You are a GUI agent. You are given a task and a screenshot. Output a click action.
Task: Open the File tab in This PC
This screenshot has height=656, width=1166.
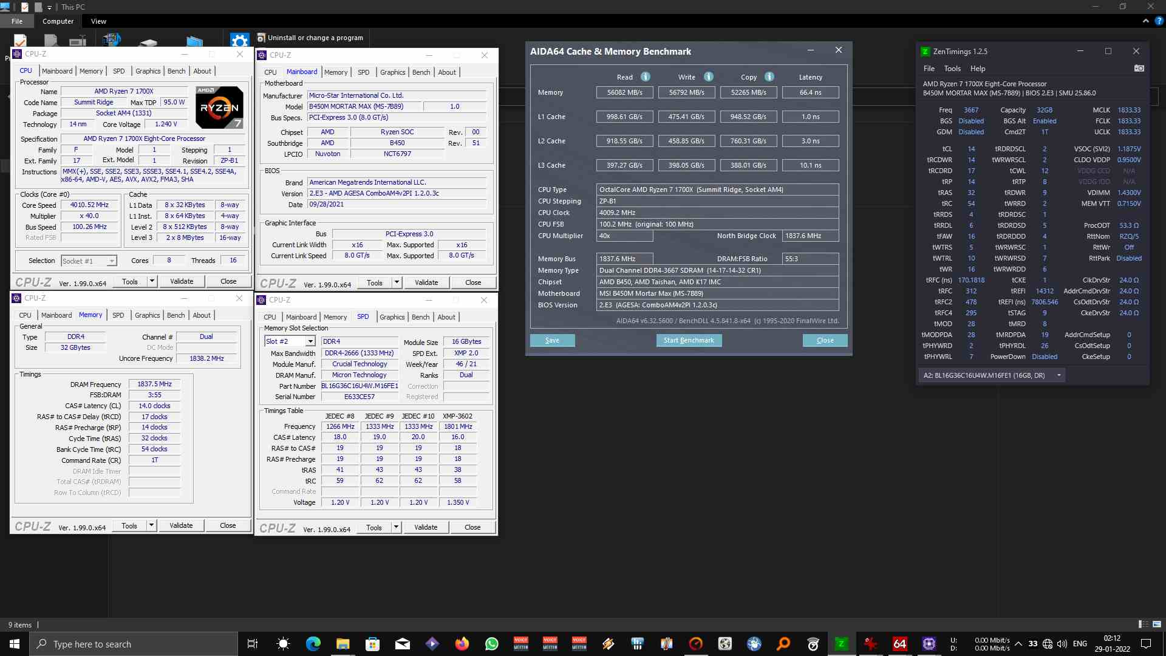click(17, 21)
